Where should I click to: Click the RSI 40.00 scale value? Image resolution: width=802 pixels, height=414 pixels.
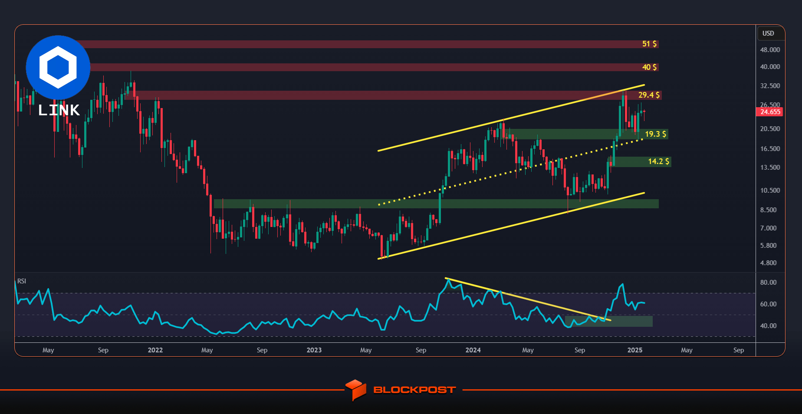pos(768,326)
